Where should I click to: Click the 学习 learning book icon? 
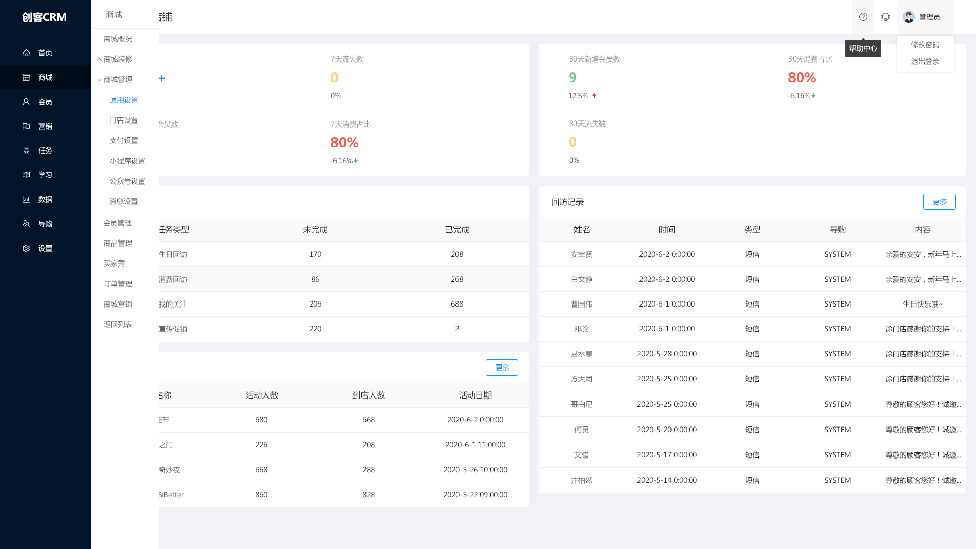[26, 175]
